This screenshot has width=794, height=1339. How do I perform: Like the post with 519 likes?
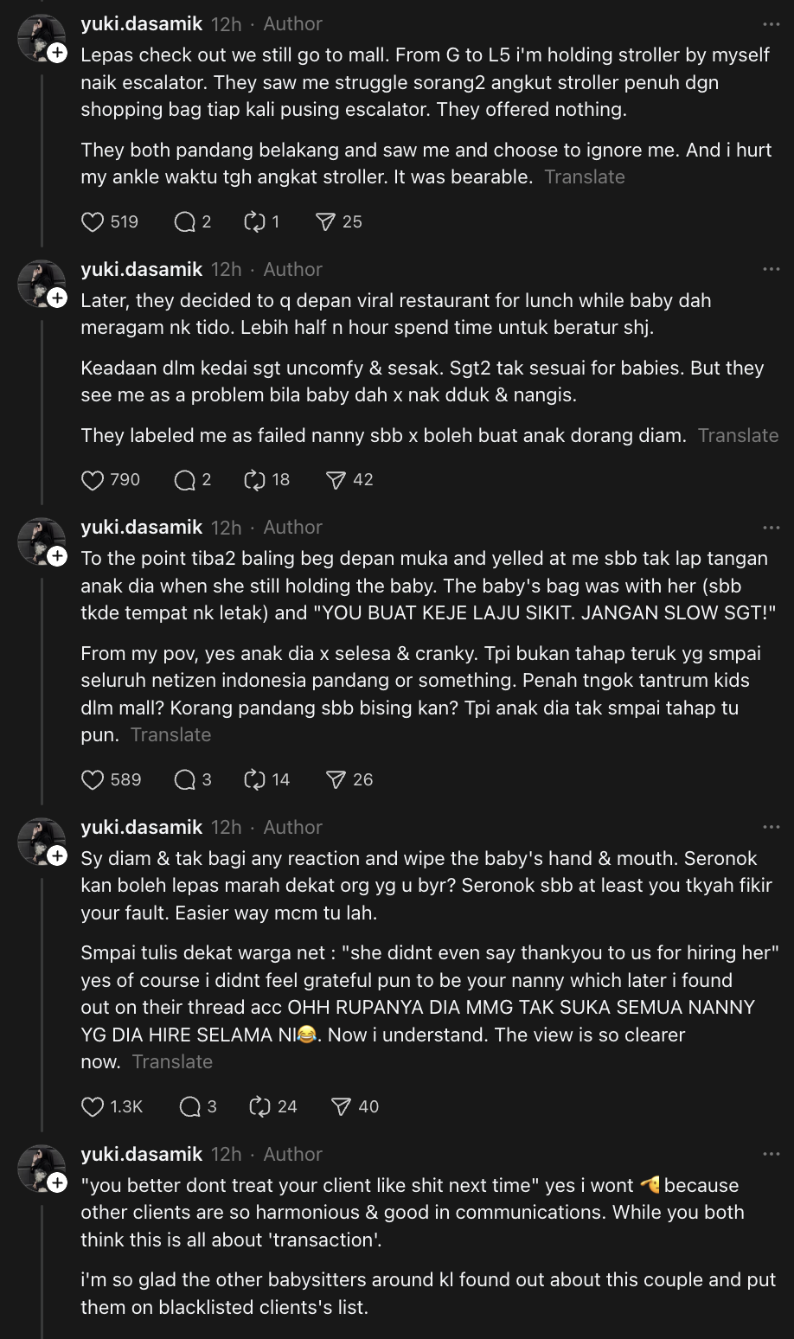click(x=93, y=222)
